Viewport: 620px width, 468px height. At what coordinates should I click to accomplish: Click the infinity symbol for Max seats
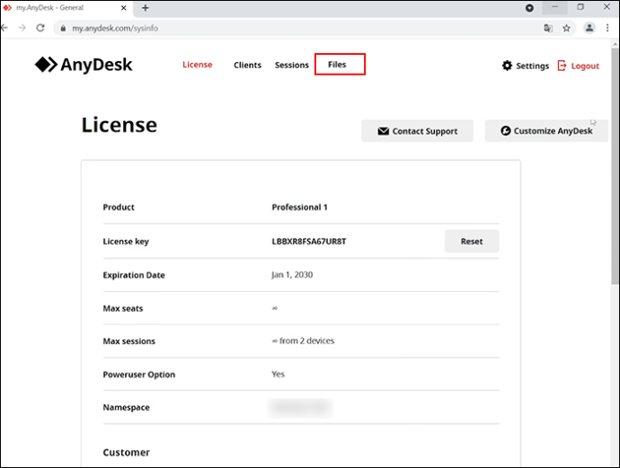click(275, 308)
